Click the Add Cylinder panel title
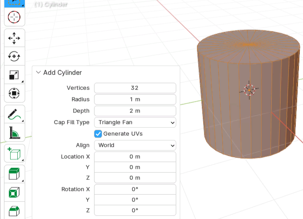 pyautogui.click(x=62, y=73)
